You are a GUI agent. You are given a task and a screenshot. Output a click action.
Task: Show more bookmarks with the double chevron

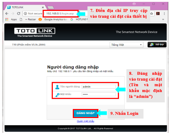[x=163, y=19]
